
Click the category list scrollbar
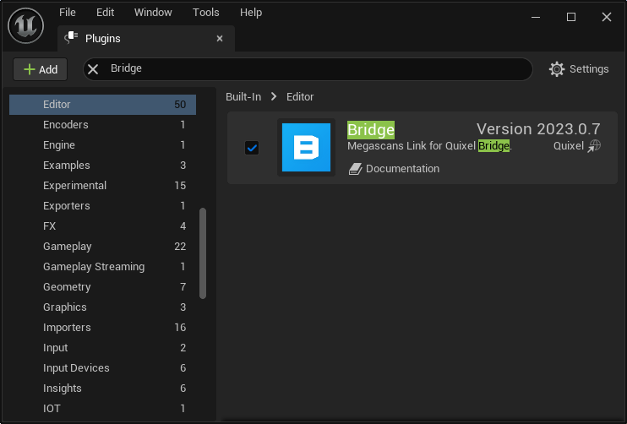tap(203, 253)
